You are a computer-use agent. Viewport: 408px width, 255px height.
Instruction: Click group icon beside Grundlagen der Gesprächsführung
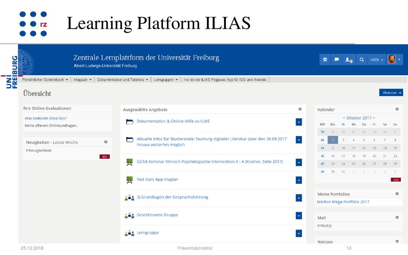coord(129,198)
